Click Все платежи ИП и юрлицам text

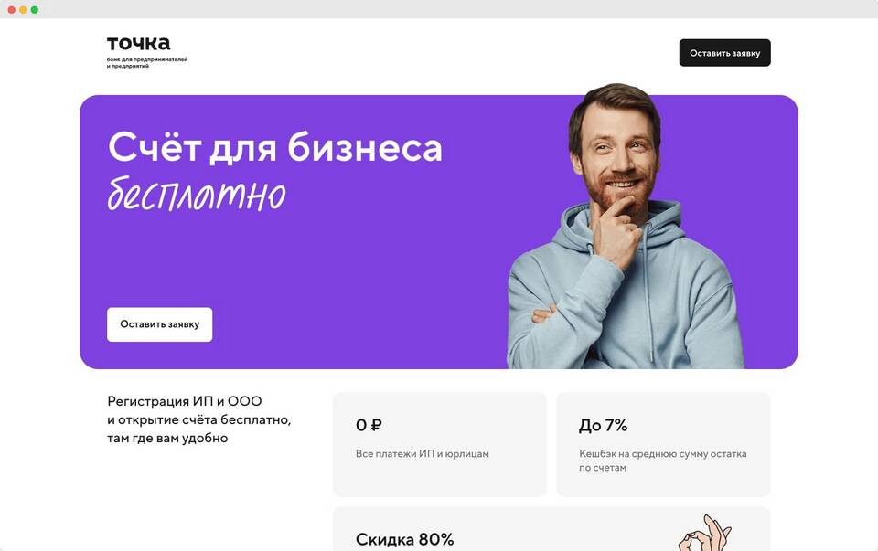(423, 453)
